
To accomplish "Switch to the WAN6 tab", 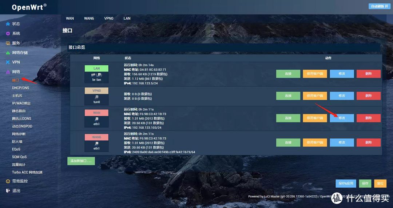I will click(89, 18).
